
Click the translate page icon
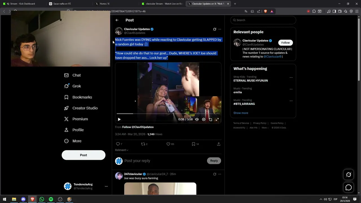click(x=246, y=11)
